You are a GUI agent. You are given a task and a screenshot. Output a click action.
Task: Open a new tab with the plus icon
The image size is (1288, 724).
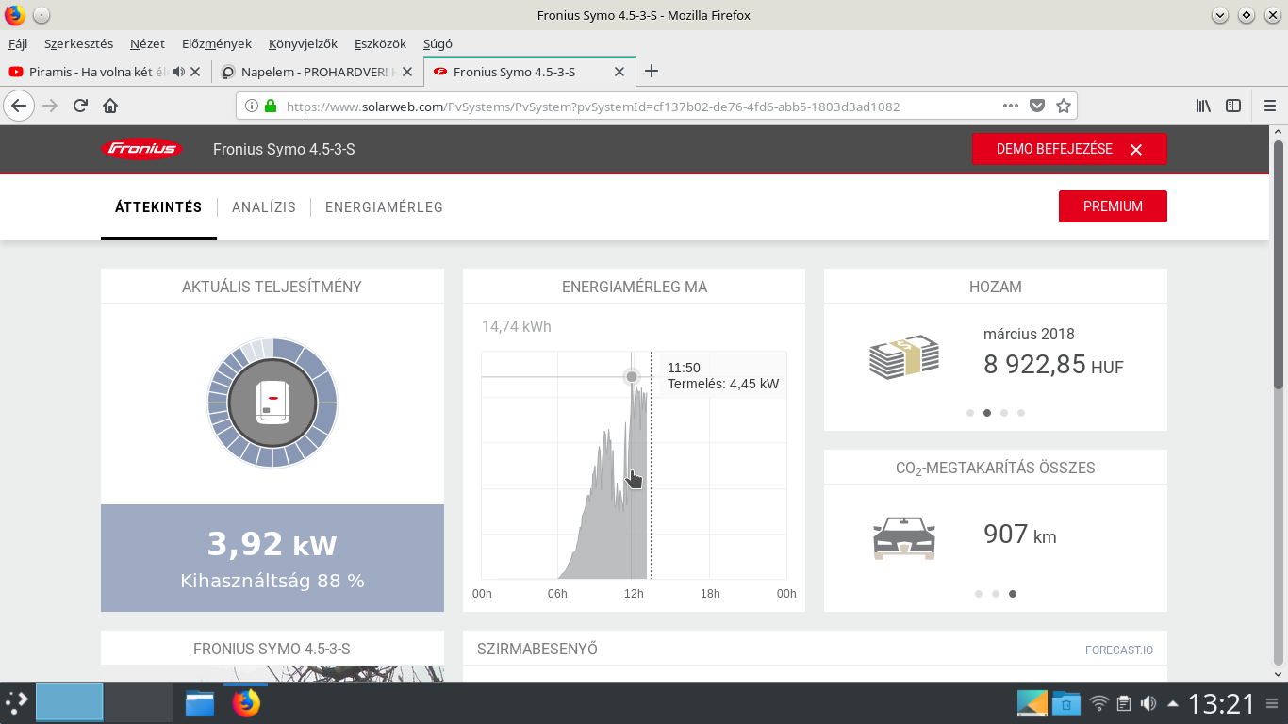pos(651,71)
